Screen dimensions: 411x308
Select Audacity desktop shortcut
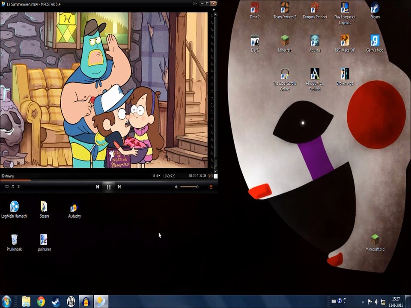tap(74, 210)
